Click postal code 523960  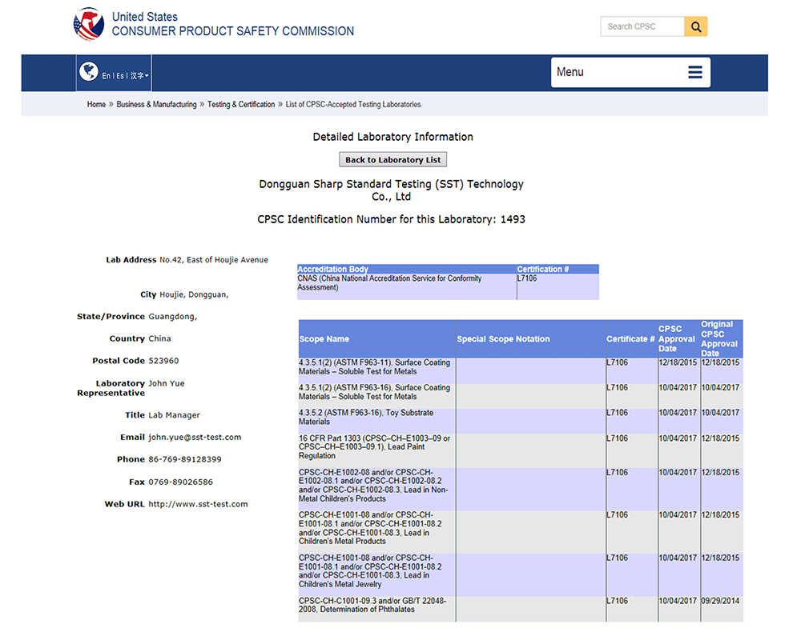(x=163, y=361)
